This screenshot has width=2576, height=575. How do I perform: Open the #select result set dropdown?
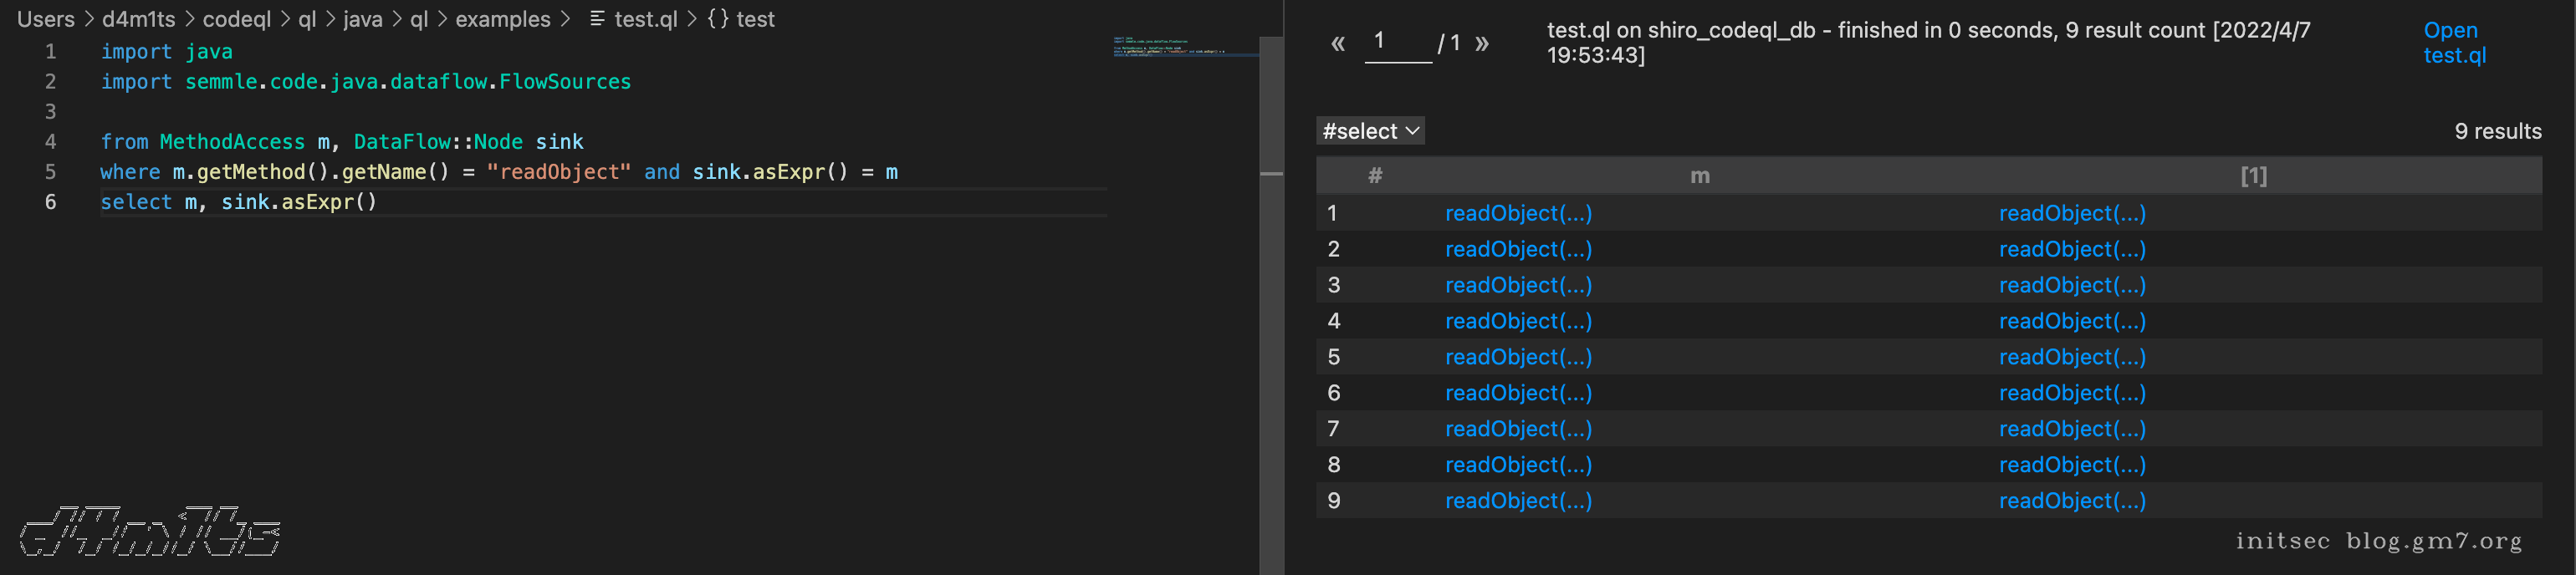1370,131
